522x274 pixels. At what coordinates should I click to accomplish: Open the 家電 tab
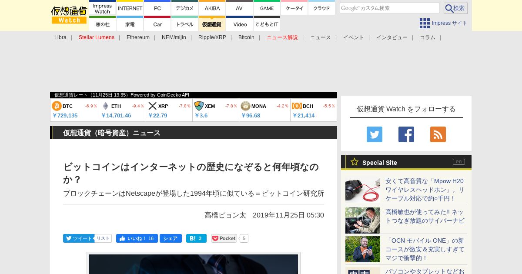130,24
